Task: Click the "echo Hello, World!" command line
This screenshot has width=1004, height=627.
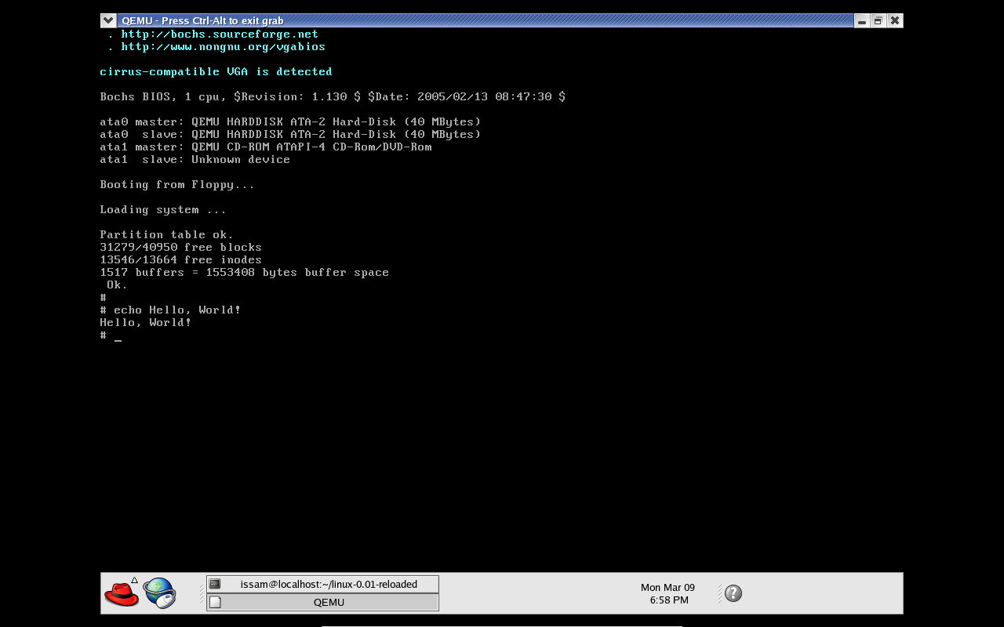Action: (x=176, y=310)
